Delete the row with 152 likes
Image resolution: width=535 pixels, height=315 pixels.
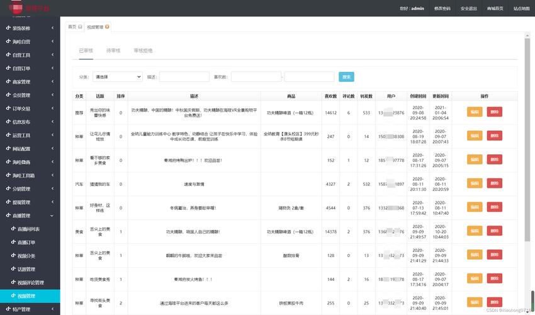pos(494,159)
